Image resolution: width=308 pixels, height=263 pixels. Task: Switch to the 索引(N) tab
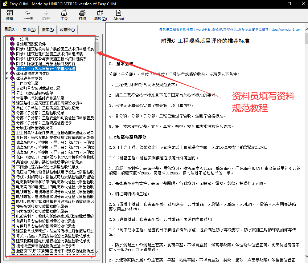pyautogui.click(x=30, y=30)
